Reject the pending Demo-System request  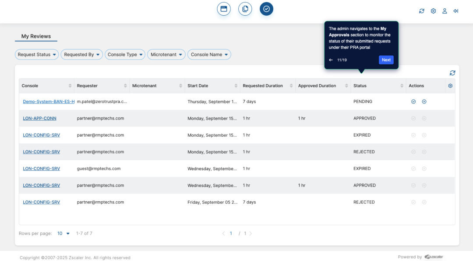[x=424, y=102]
